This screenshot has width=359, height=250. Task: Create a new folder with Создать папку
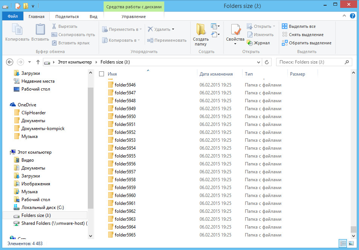point(201,34)
